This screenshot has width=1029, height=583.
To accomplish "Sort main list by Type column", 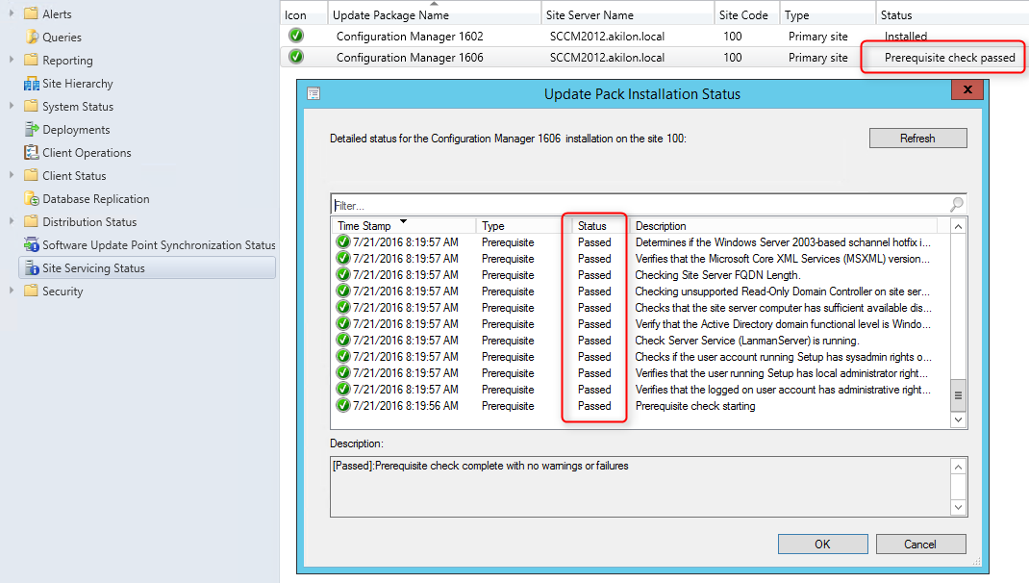I will [828, 14].
